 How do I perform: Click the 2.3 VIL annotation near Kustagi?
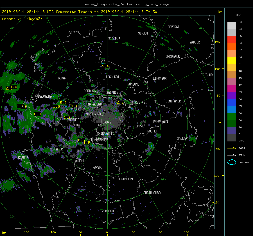click(120, 102)
